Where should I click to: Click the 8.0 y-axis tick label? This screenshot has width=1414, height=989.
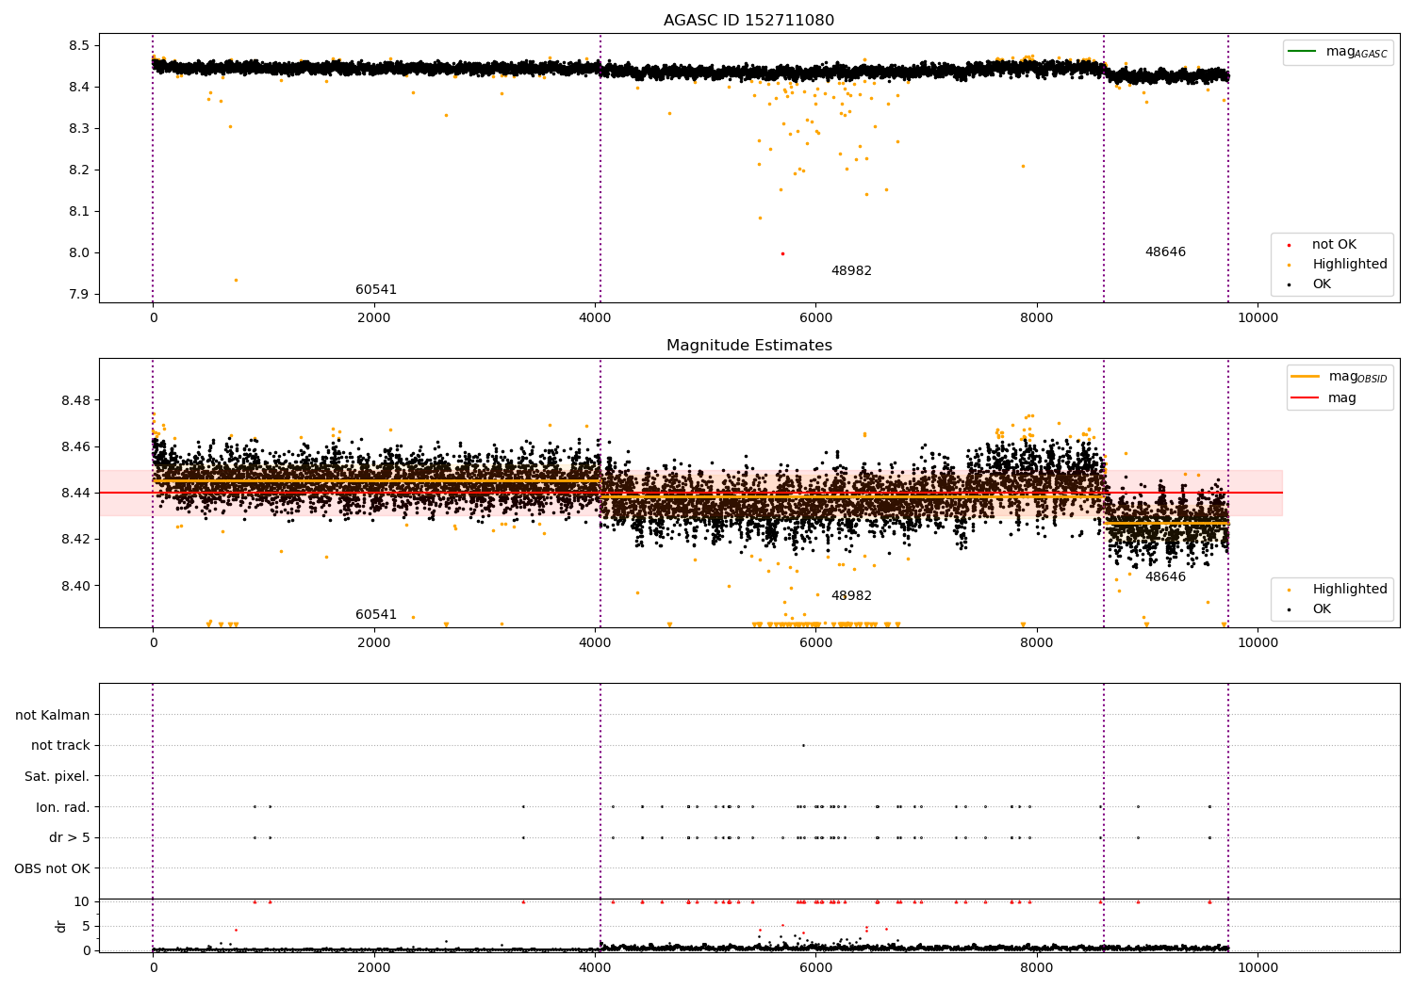pyautogui.click(x=79, y=252)
